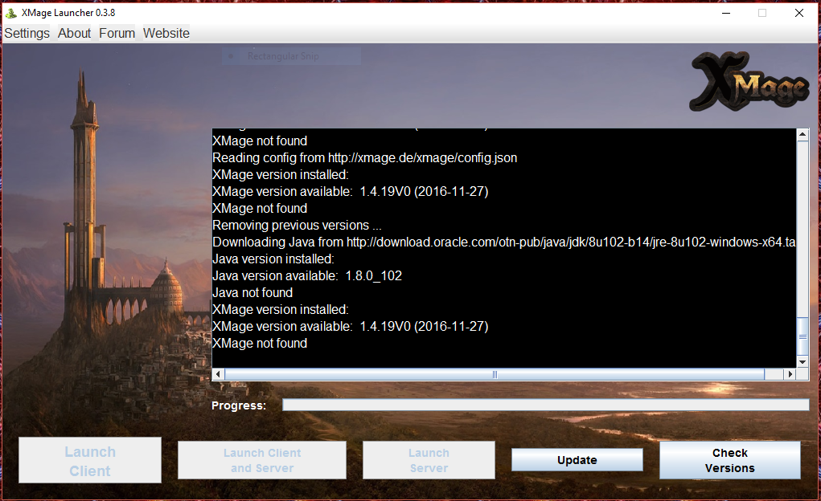
Task: Click the Progress bar
Action: pos(545,405)
